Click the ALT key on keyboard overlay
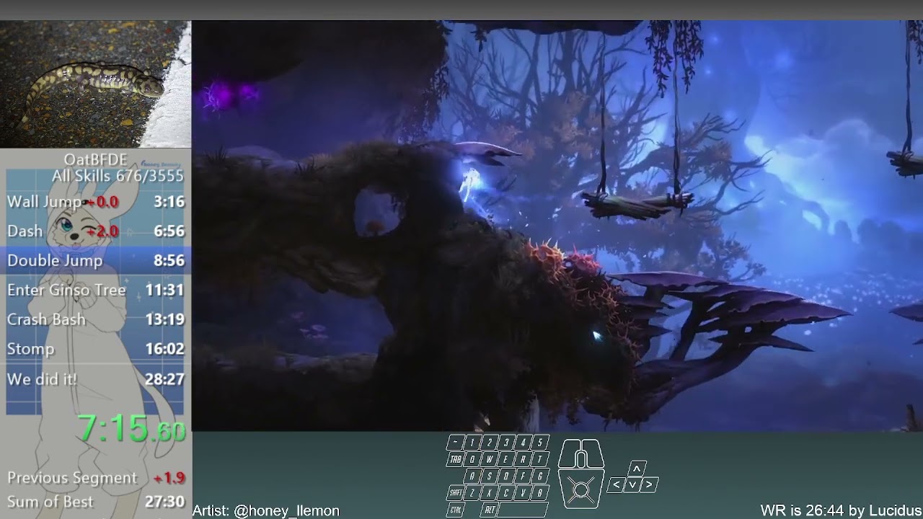Viewport: 923px width, 519px height. [x=490, y=510]
